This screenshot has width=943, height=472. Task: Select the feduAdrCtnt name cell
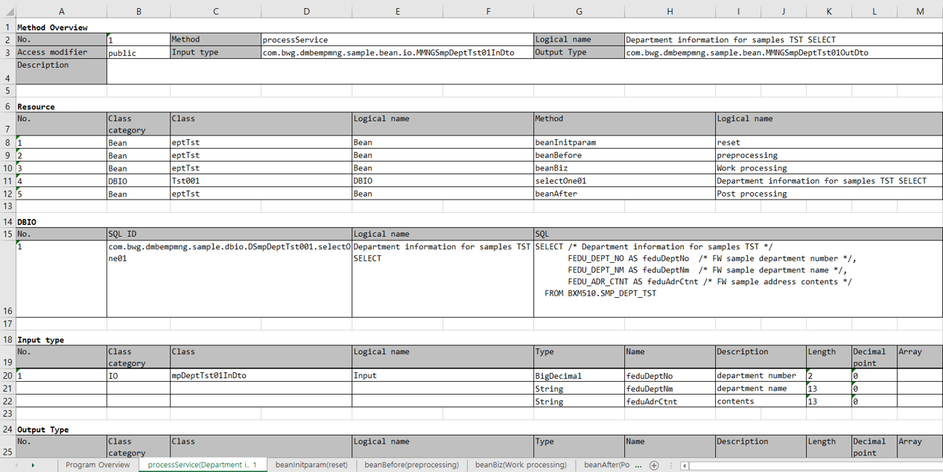(670, 401)
